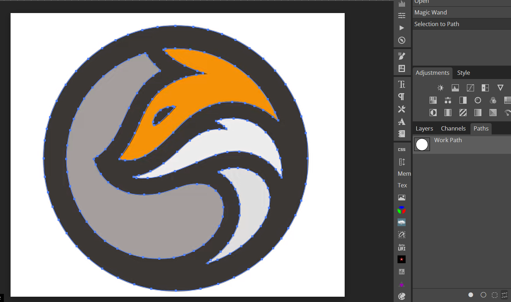The width and height of the screenshot is (511, 302).
Task: Choose Magic Wand from the menu
Action: tap(431, 12)
